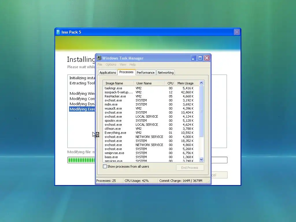Switch to the Performance tab
This screenshot has width=296, height=222.
(x=146, y=73)
